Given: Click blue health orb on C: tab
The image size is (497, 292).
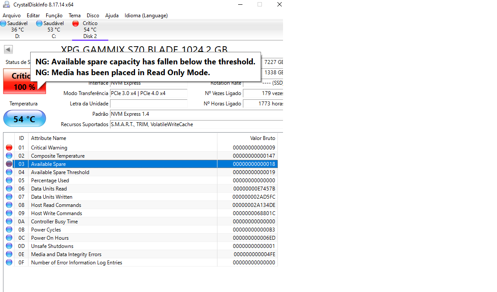Looking at the screenshot, I should tap(39, 23).
